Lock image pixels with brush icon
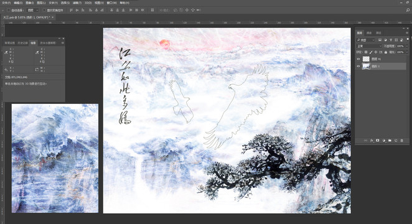 point(371,52)
